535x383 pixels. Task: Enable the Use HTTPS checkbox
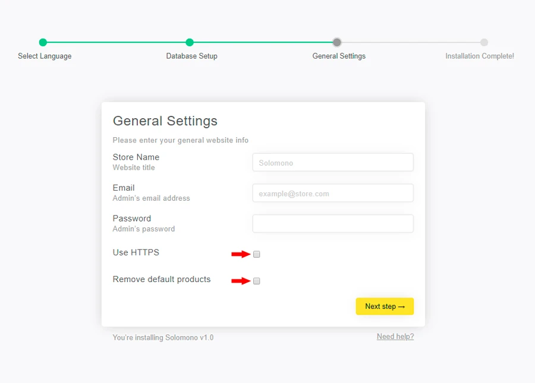click(257, 254)
